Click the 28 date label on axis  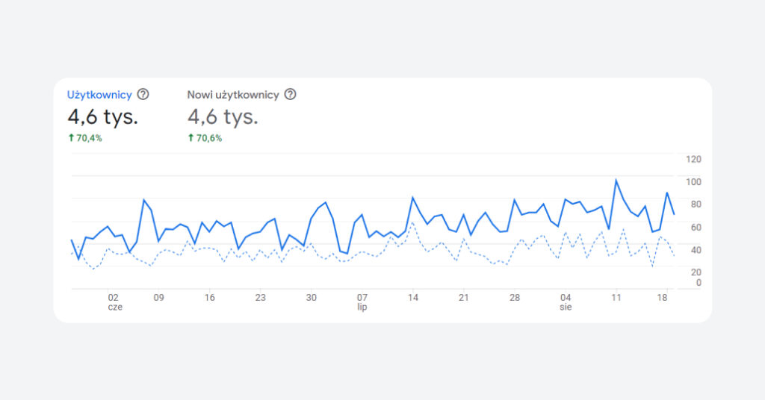click(x=515, y=297)
